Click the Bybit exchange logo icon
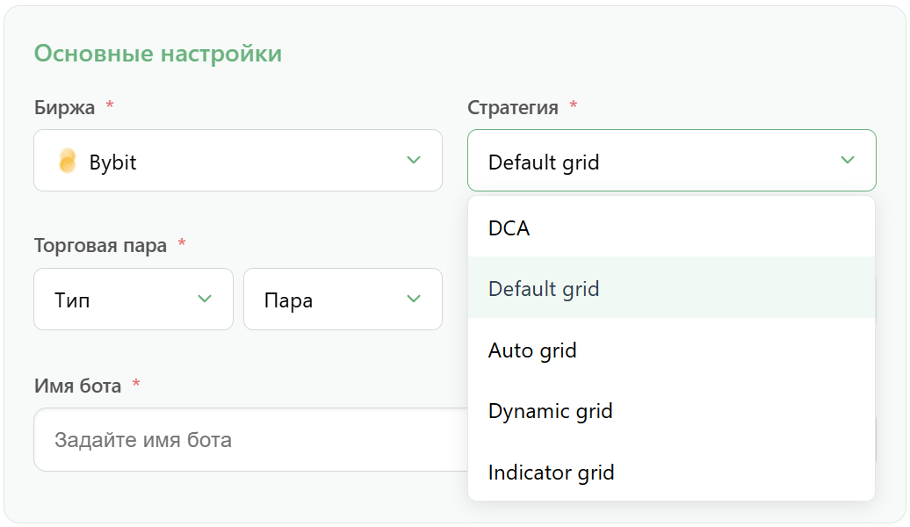Screen dimensions: 910x527 pos(68,161)
